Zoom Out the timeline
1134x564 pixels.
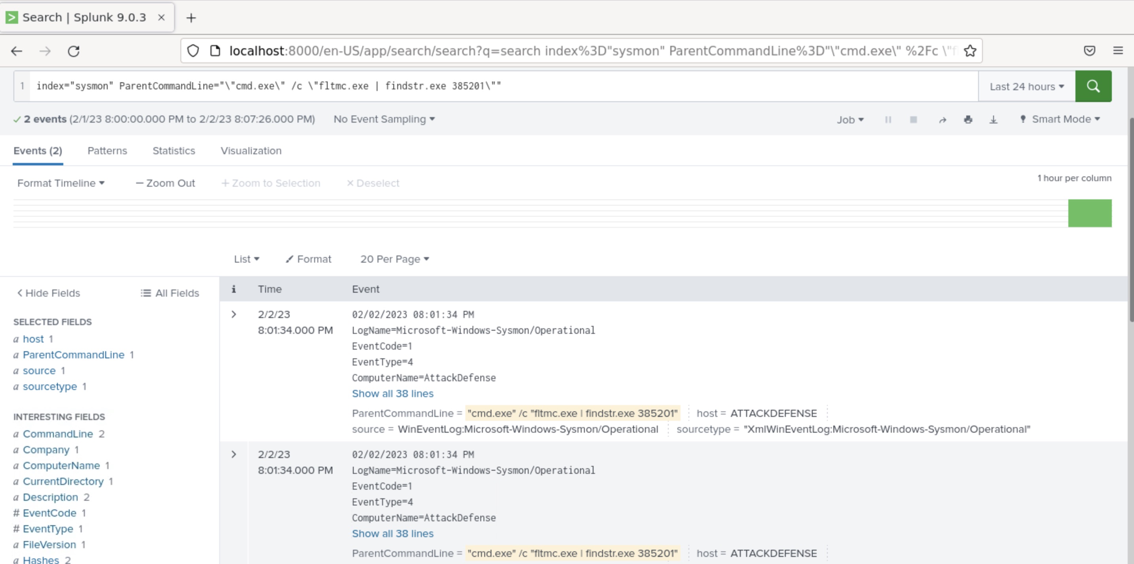pos(165,183)
